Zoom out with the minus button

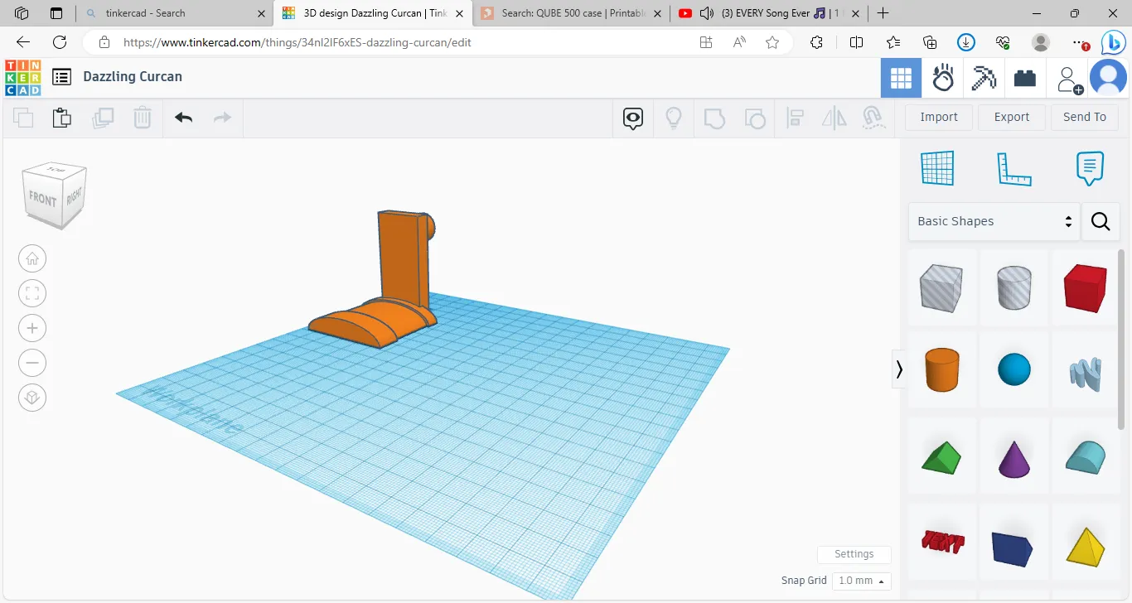tap(32, 363)
